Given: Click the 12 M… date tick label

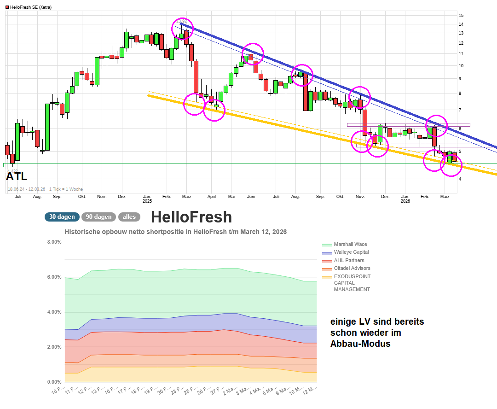Looking at the screenshot, I should pyautogui.click(x=310, y=390).
